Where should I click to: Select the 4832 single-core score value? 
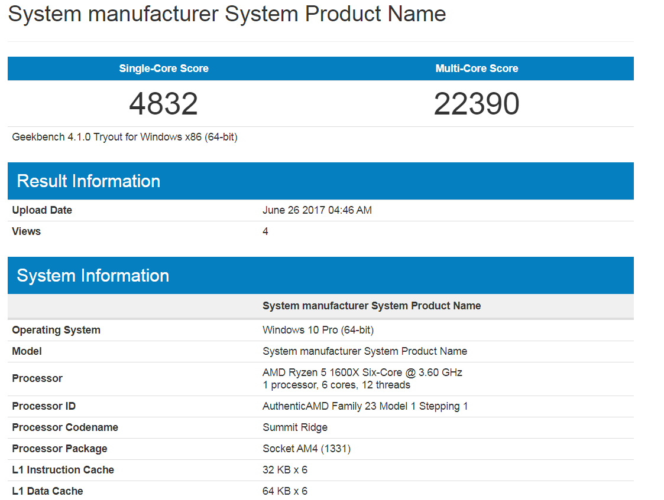[x=163, y=103]
